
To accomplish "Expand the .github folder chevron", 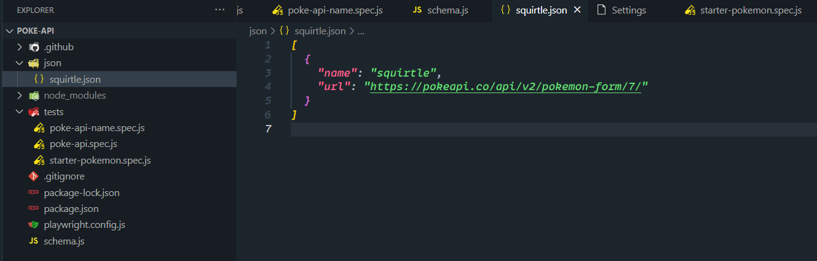I will [x=20, y=47].
